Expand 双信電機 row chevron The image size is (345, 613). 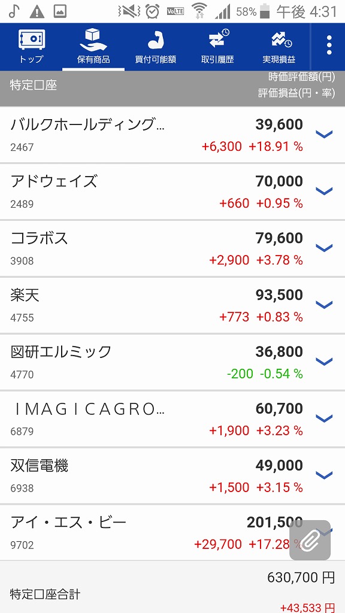click(x=324, y=475)
